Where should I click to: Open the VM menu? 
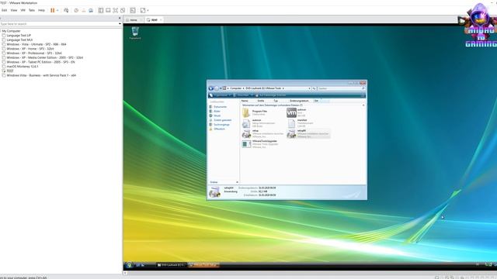point(23,10)
